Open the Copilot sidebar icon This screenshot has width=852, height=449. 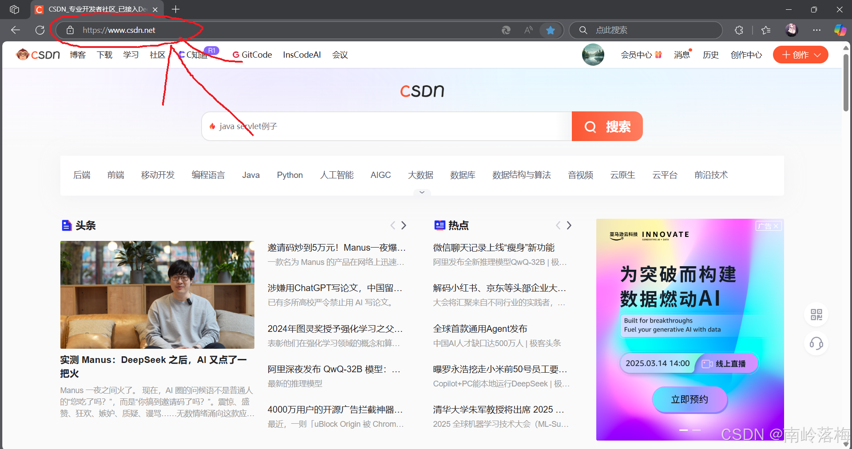(840, 30)
